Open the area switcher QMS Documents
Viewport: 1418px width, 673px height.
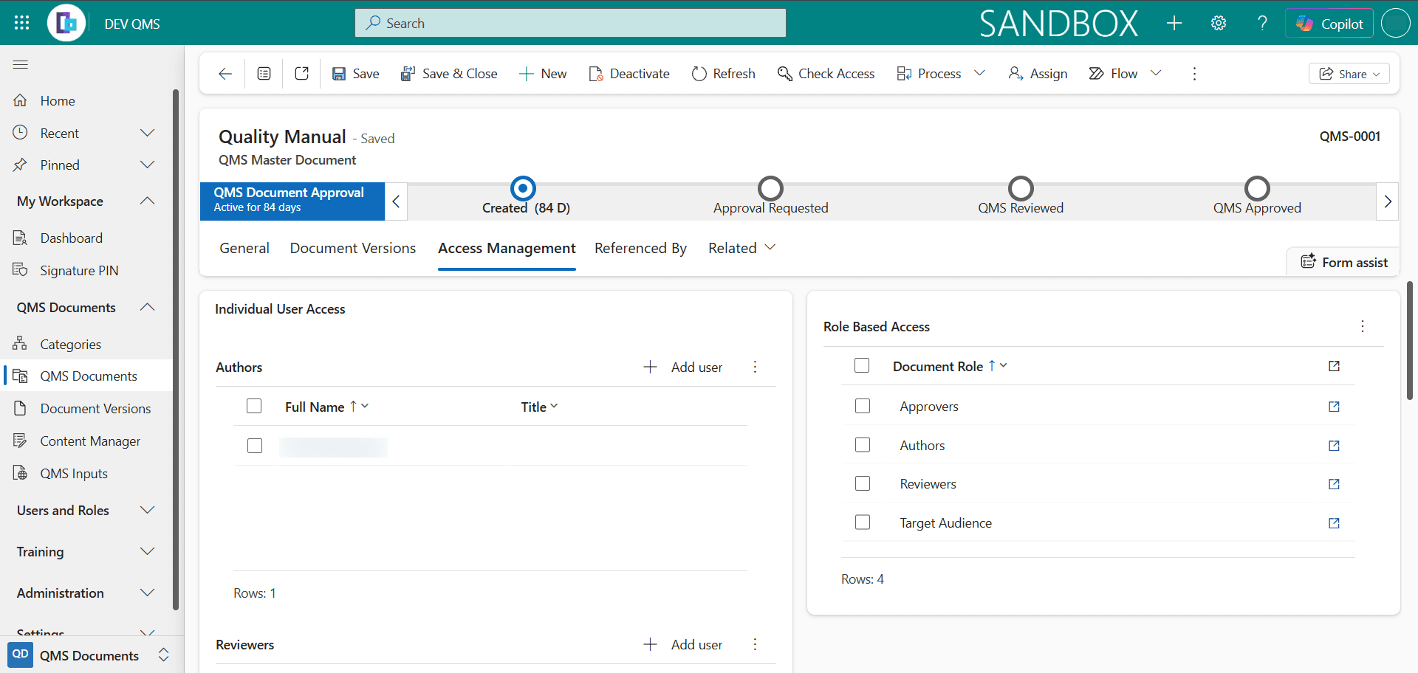tap(90, 655)
